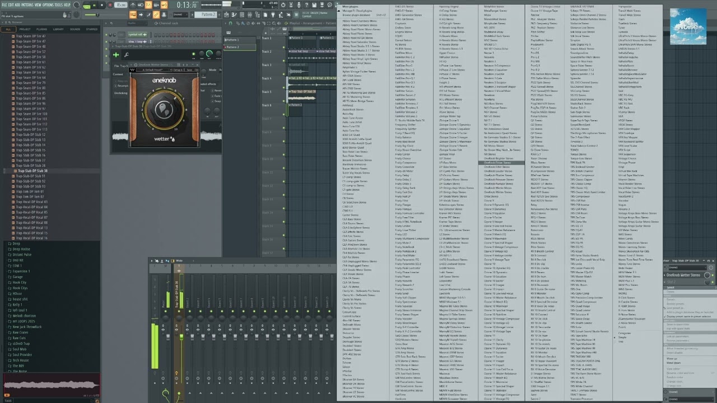
Task: Select the playlist paint brush tool
Action: [243, 23]
